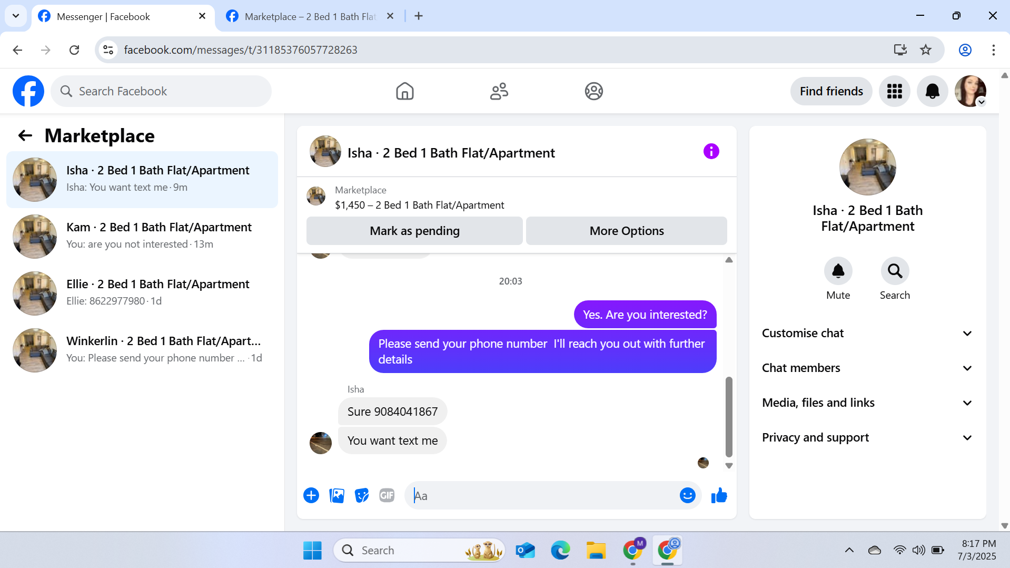The height and width of the screenshot is (568, 1010).
Task: Open listing thumbnail in right panel
Action: 867,167
